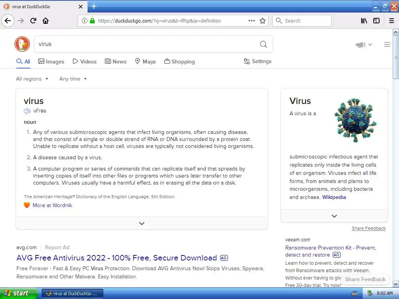The height and width of the screenshot is (299, 399).
Task: Open More at Wordnik link
Action: pyautogui.click(x=53, y=205)
